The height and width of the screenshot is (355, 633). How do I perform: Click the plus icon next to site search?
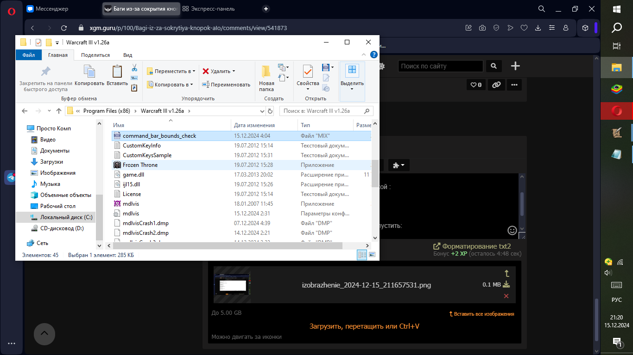[x=515, y=66]
